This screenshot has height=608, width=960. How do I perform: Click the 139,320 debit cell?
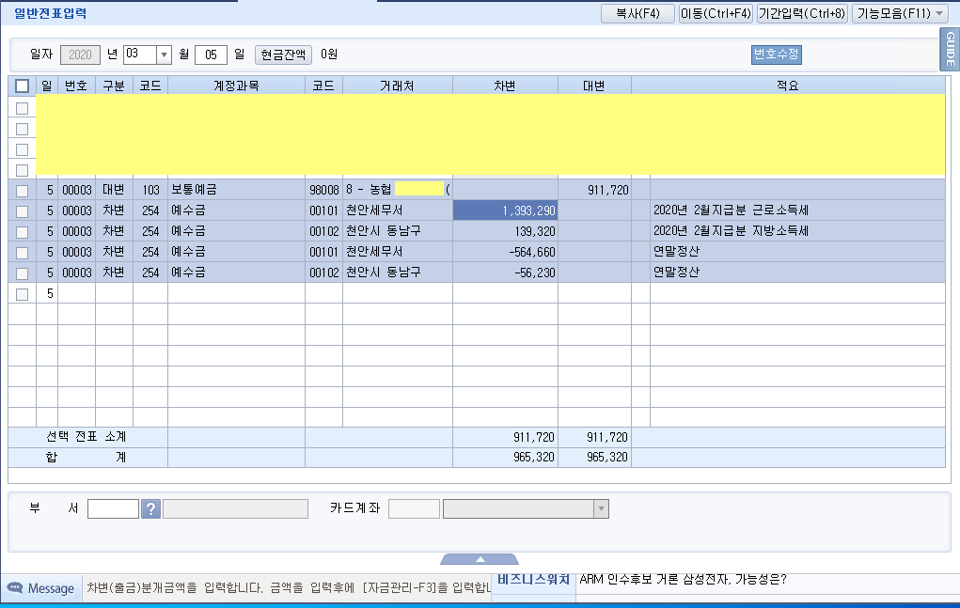click(x=505, y=231)
